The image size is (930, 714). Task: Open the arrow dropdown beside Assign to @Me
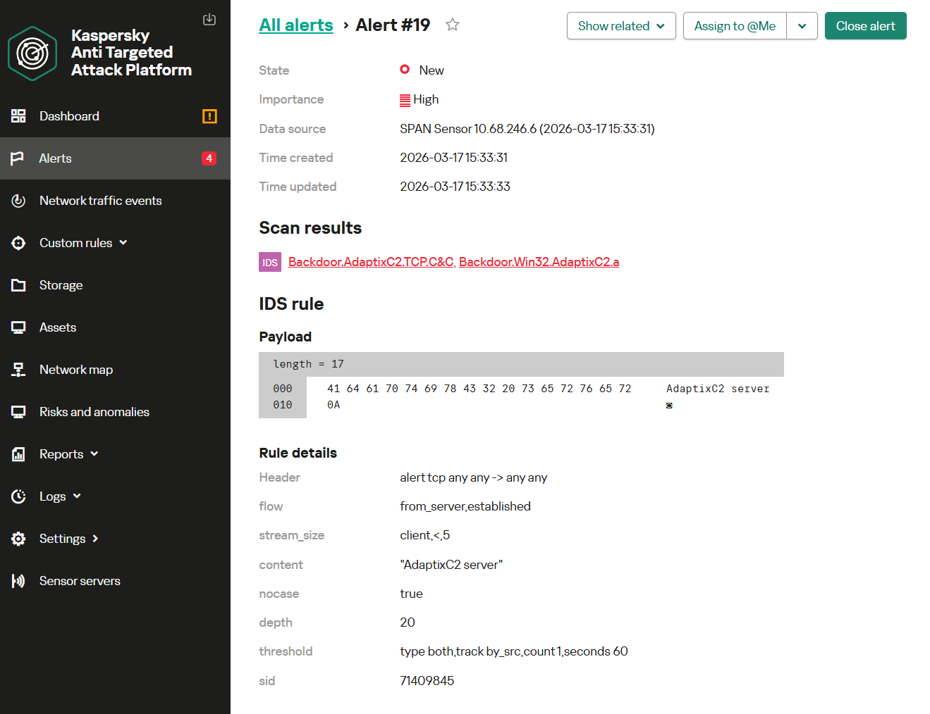pyautogui.click(x=802, y=26)
